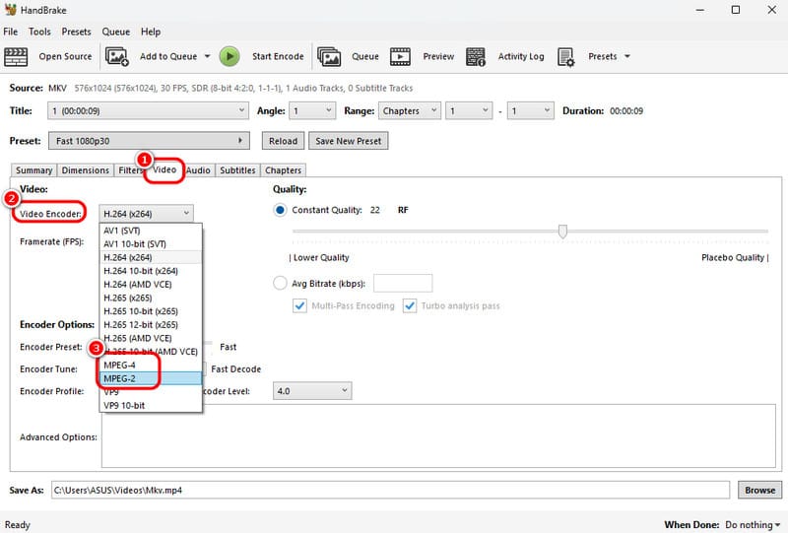Viewport: 788px width, 533px height.
Task: Select H.265 (x265) encoder
Action: 152,298
